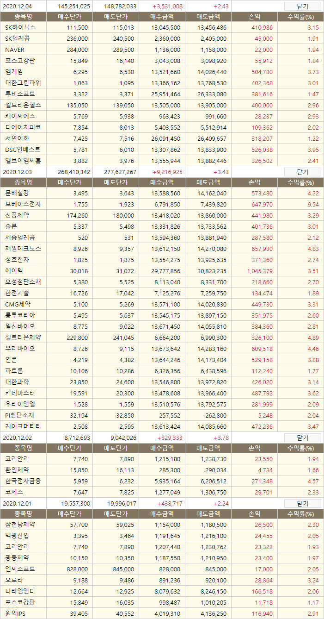This screenshot has width=324, height=619.
Task: Click 오로라 stock name
Action: tap(14, 580)
